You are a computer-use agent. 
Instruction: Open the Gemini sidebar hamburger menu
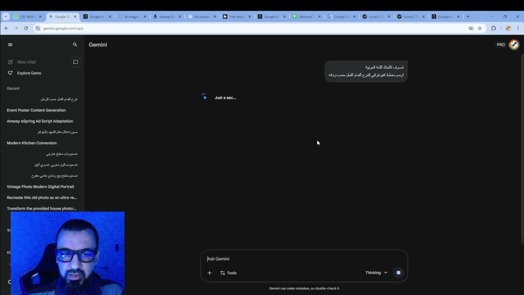click(10, 45)
